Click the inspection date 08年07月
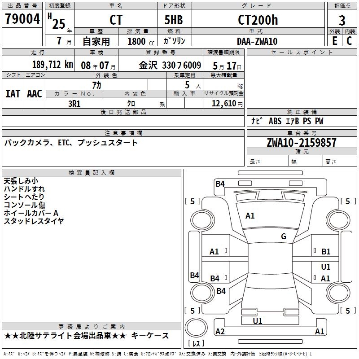Screen dimensions: 359x359 [x=98, y=66]
